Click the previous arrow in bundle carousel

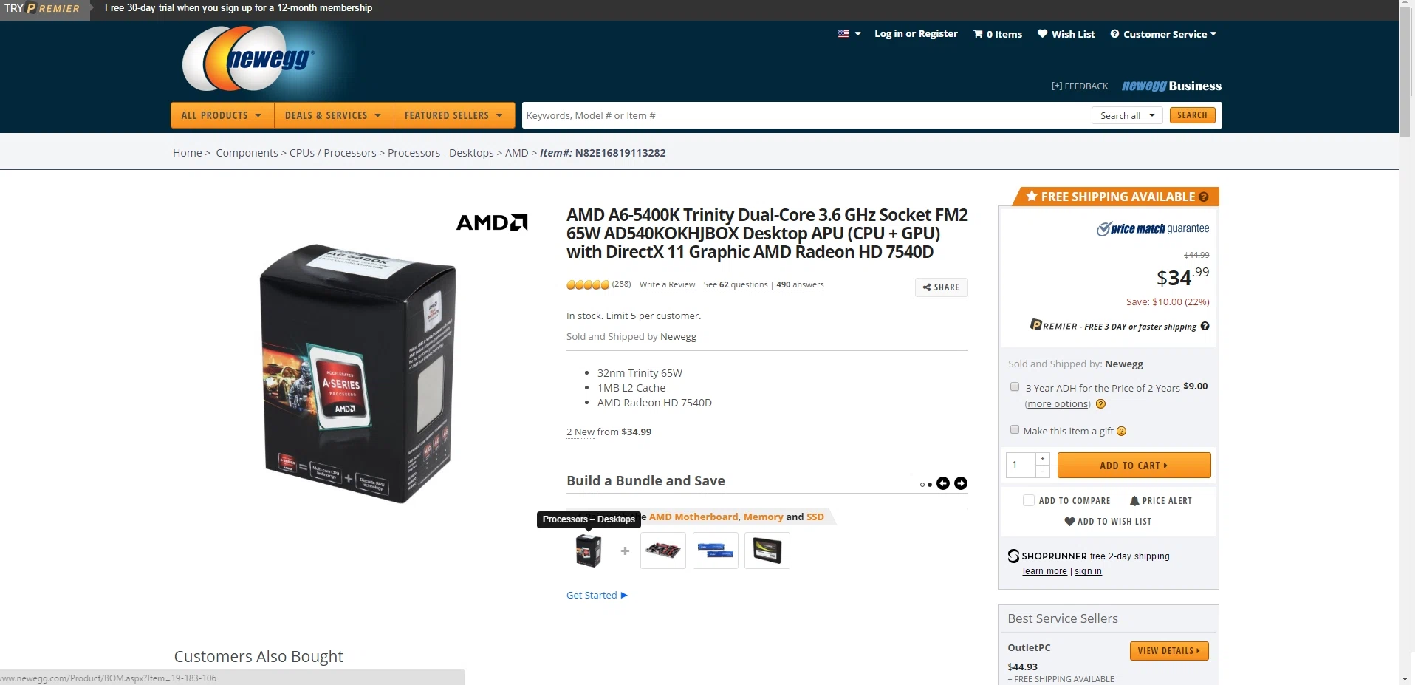point(943,483)
